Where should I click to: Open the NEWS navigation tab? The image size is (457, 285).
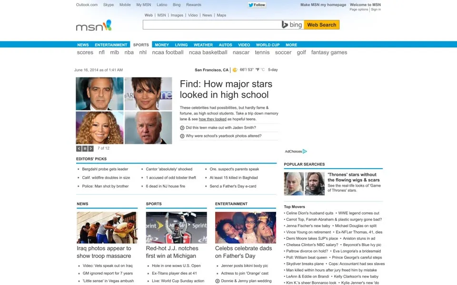tap(83, 45)
